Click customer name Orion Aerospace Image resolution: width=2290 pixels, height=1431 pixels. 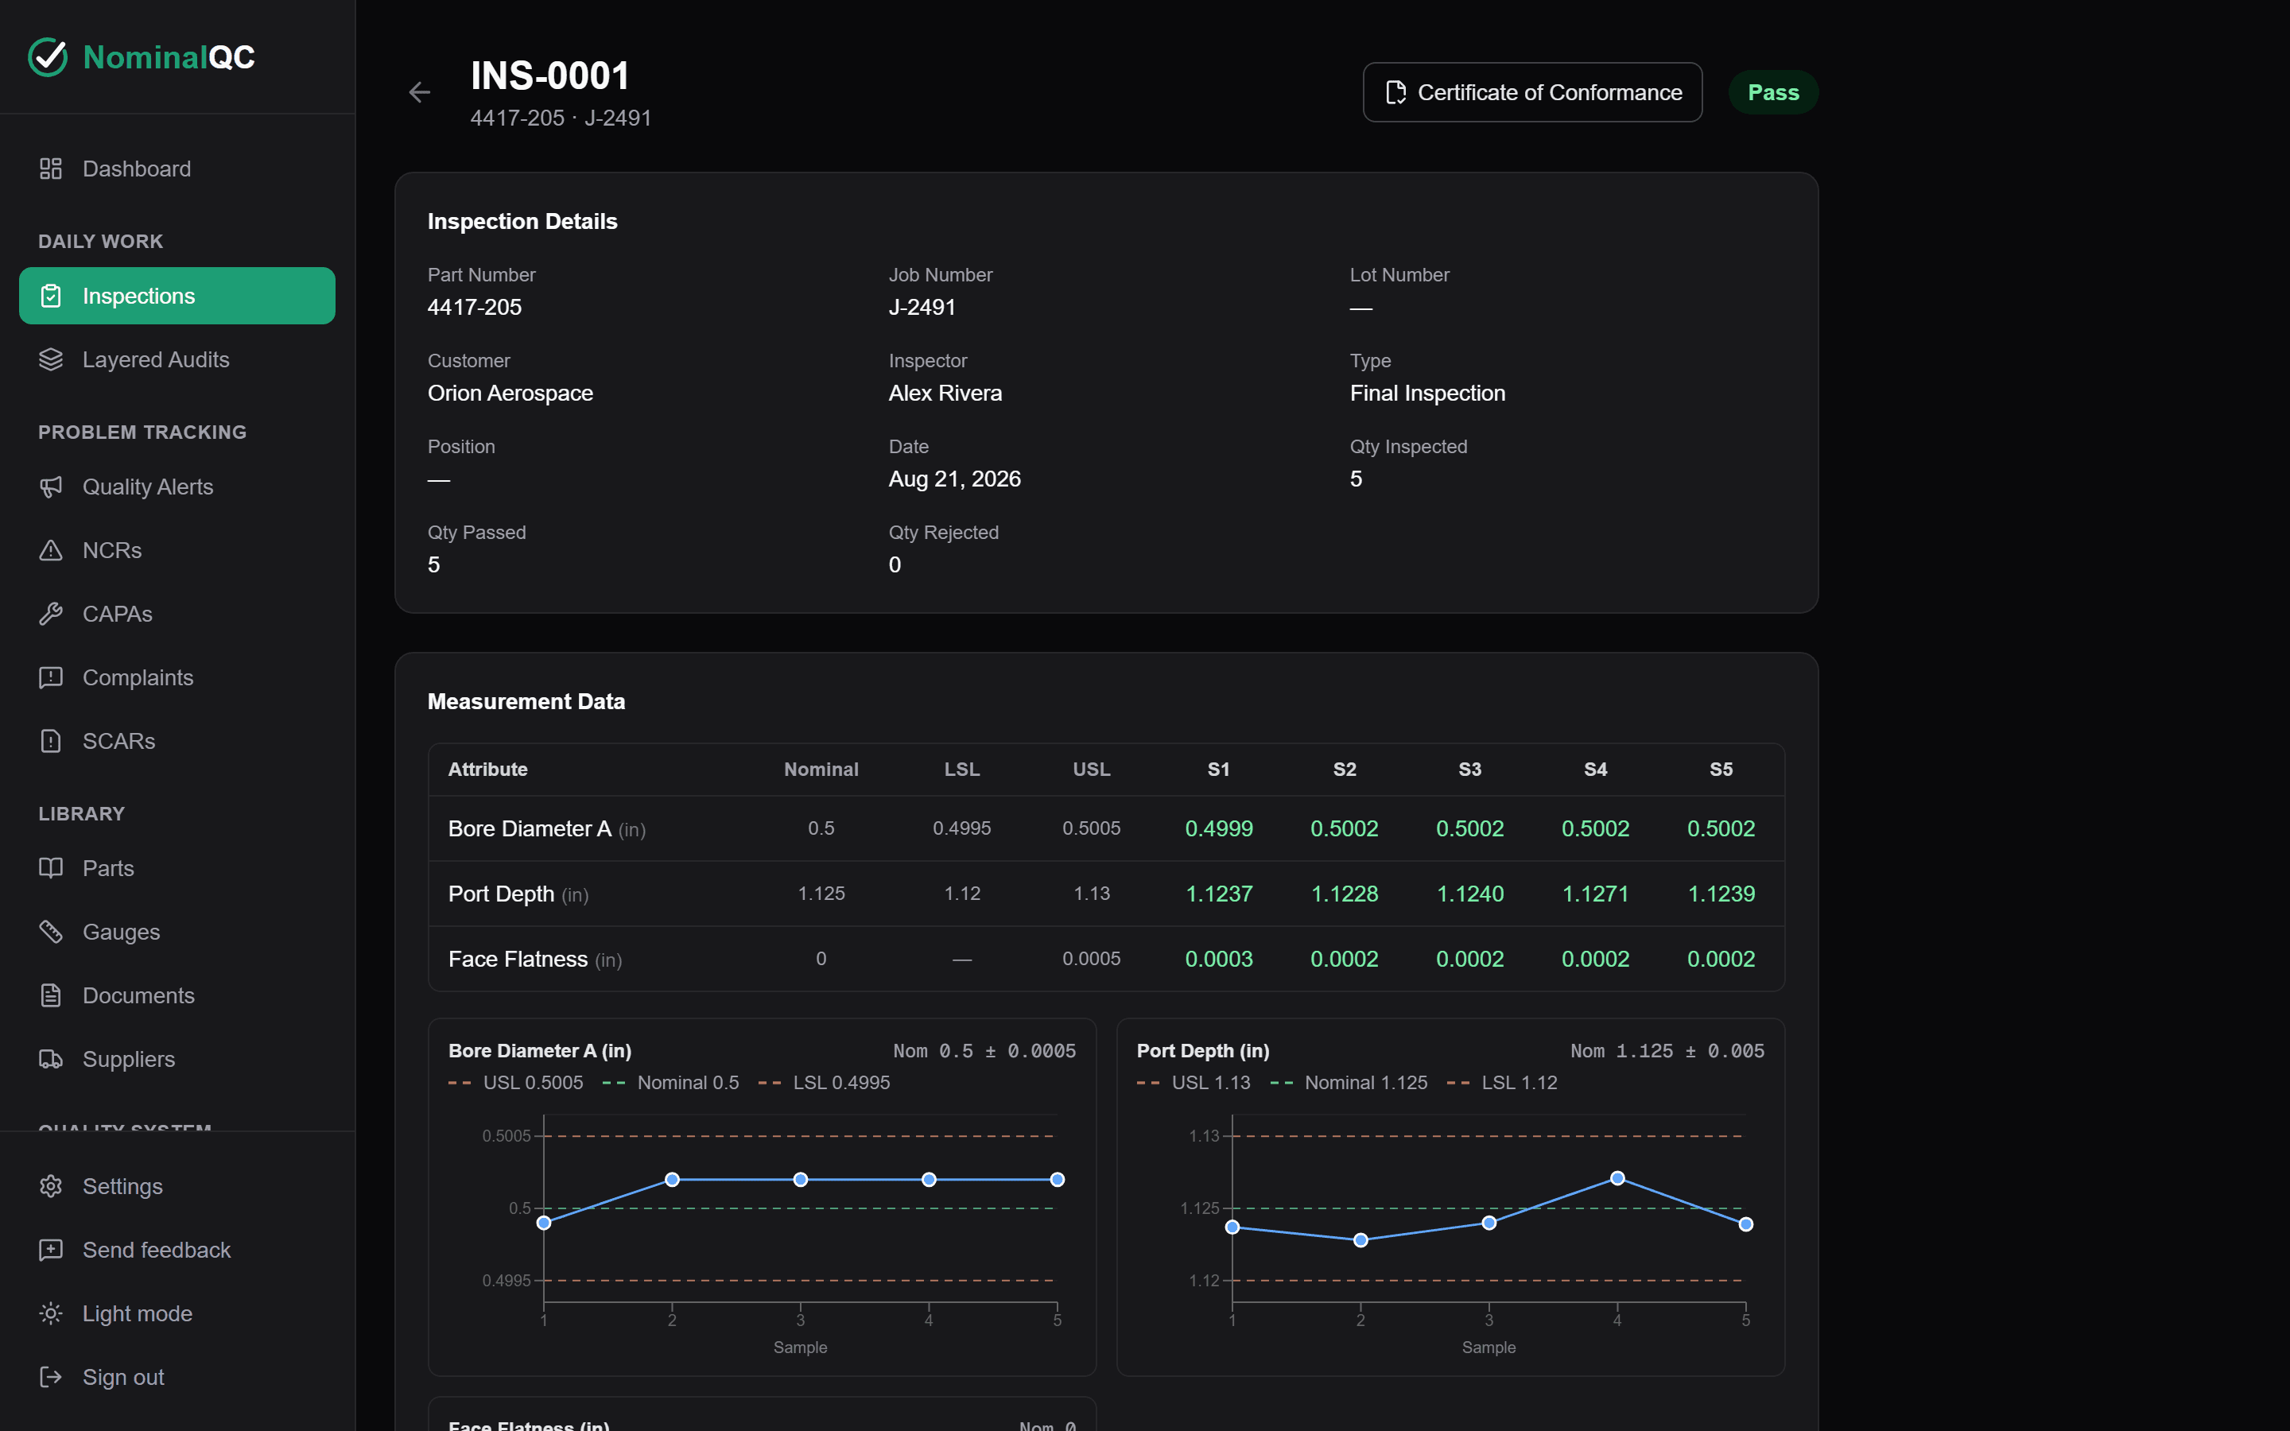click(x=510, y=393)
